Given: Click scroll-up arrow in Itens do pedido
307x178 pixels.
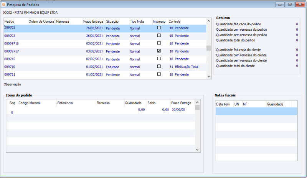Looking at the screenshot, I should 198,102.
